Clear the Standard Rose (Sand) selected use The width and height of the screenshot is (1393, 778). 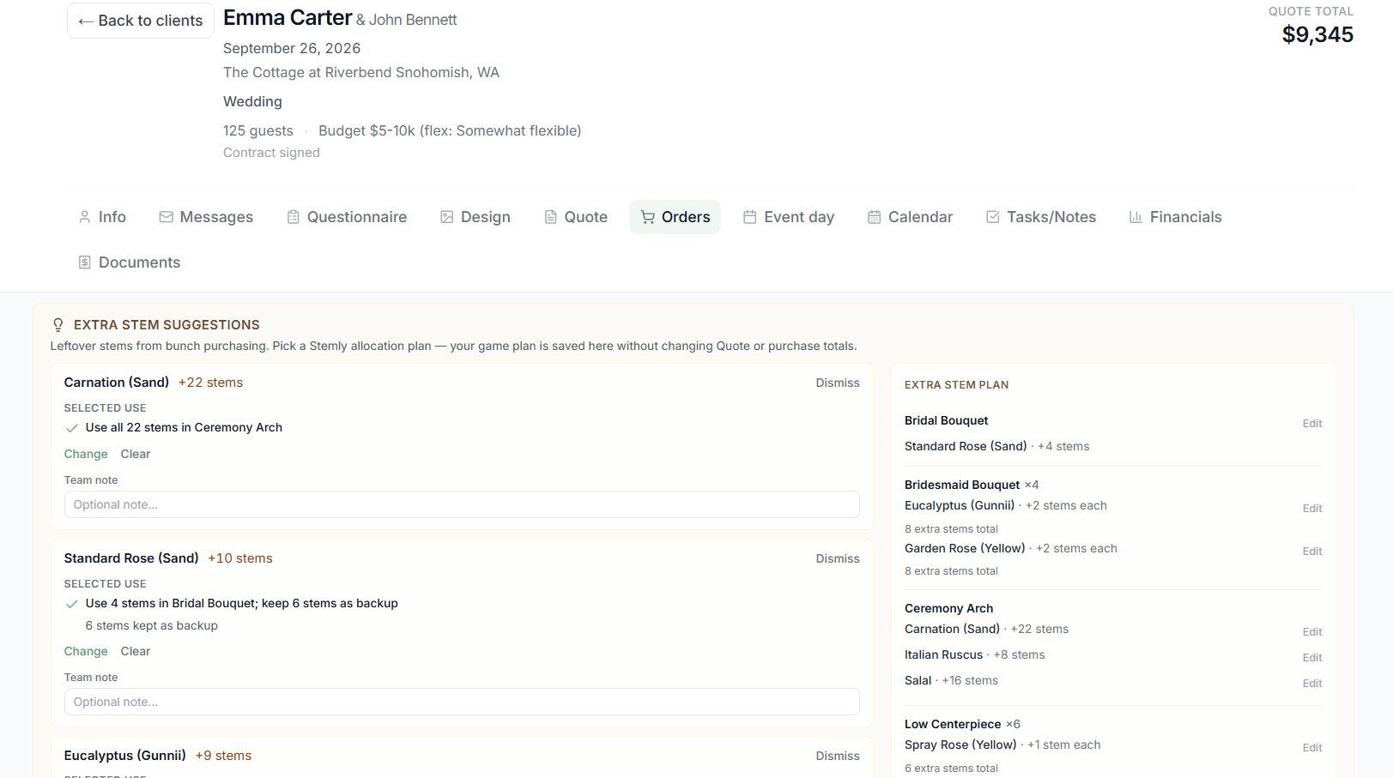[136, 651]
